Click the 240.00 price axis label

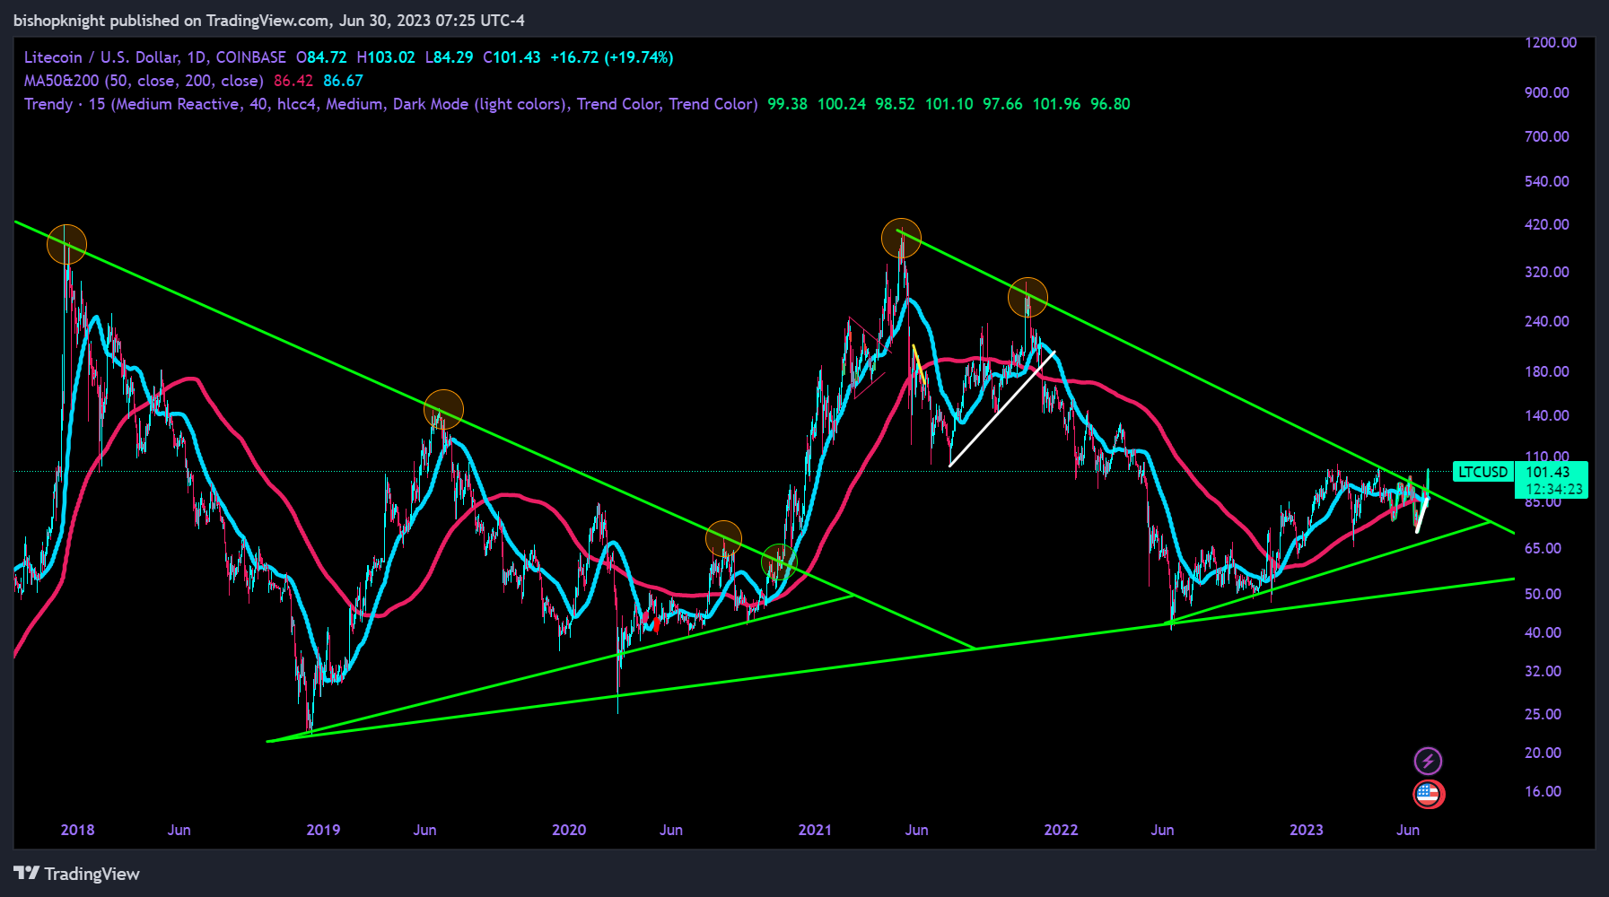[x=1547, y=321]
